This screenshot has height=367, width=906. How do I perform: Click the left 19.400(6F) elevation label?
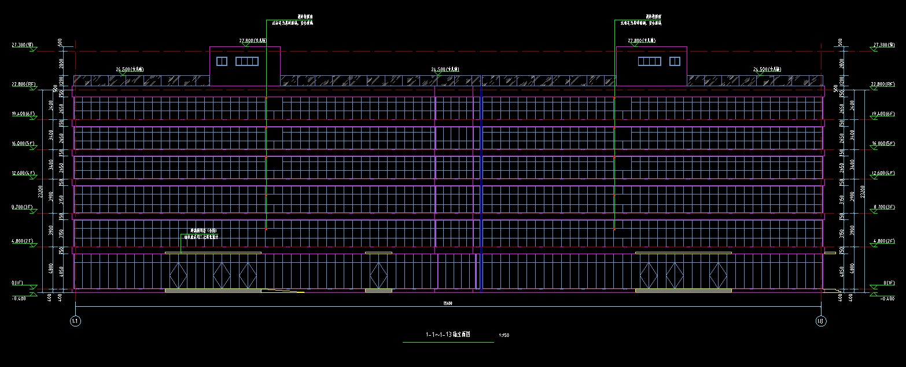click(x=24, y=114)
